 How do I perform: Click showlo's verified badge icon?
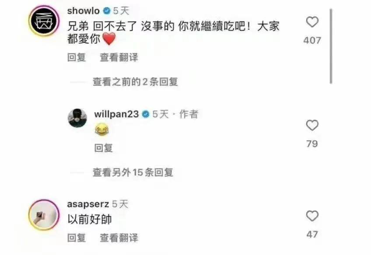point(107,11)
